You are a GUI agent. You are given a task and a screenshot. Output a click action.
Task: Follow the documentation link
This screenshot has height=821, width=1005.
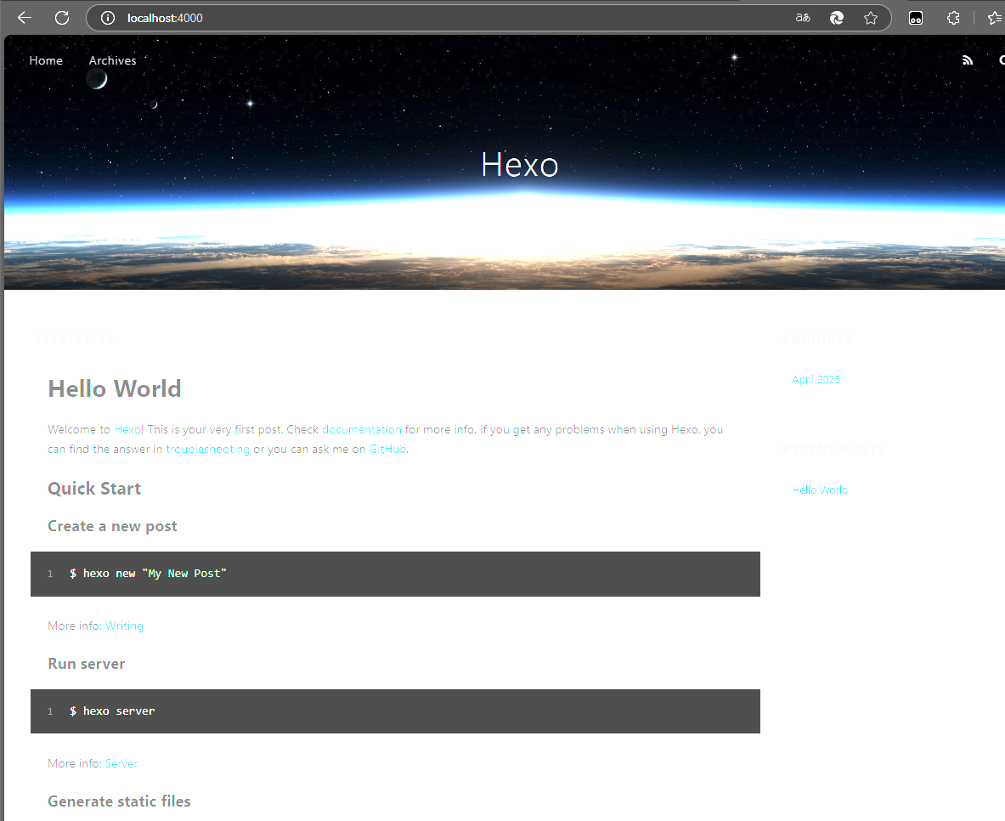coord(361,429)
